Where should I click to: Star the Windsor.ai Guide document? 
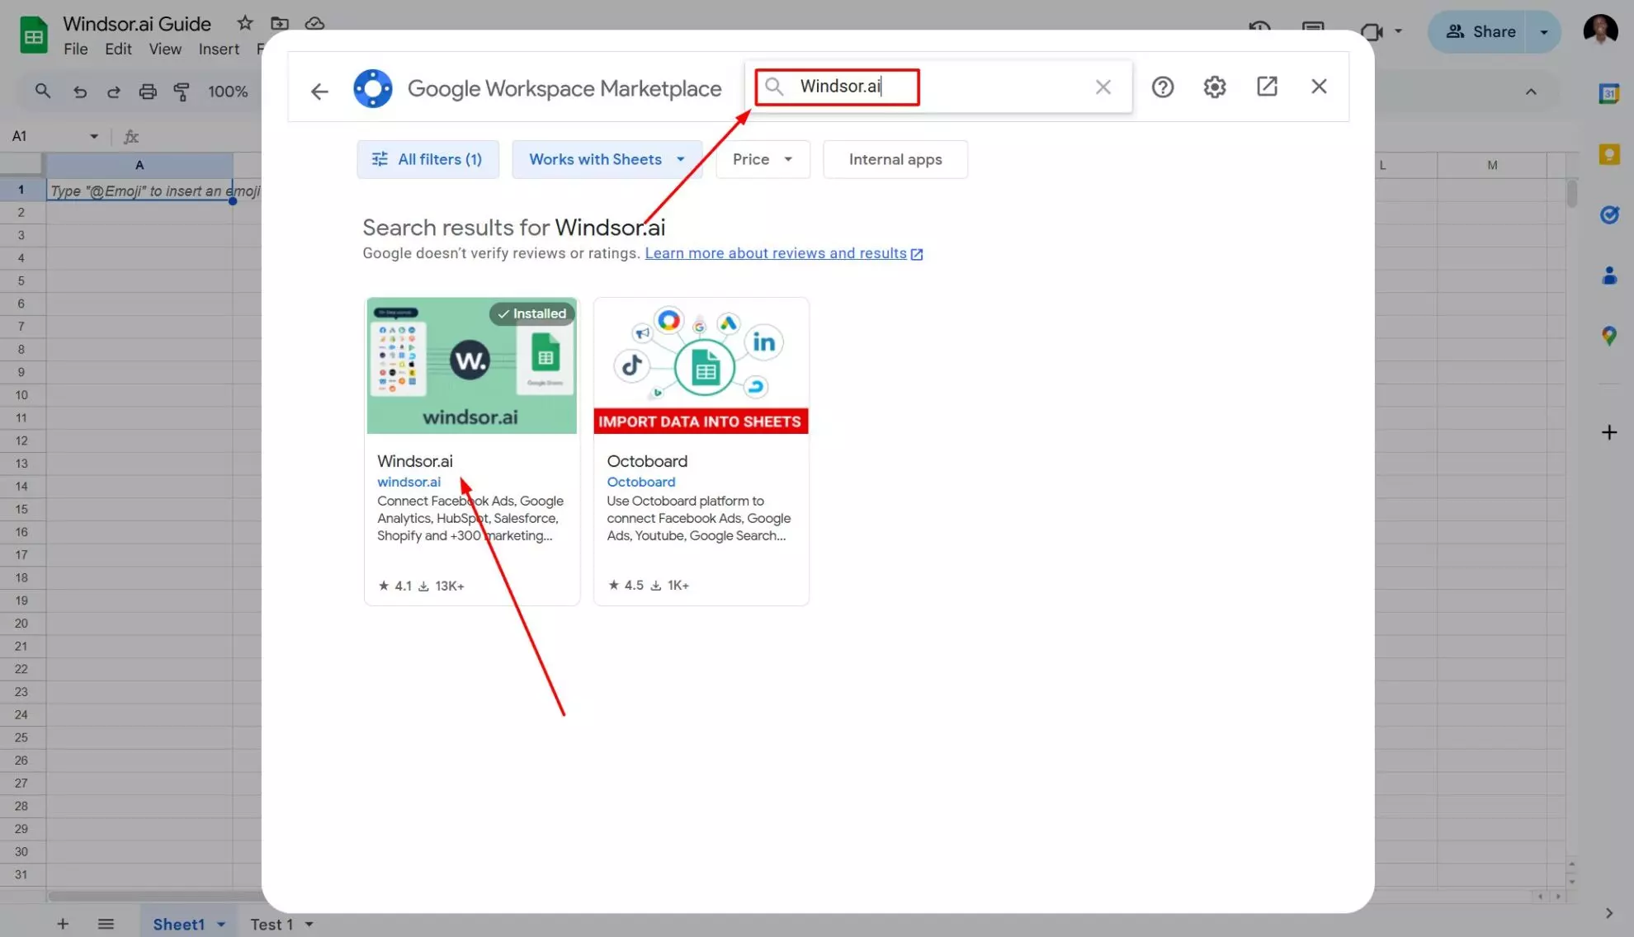click(245, 23)
